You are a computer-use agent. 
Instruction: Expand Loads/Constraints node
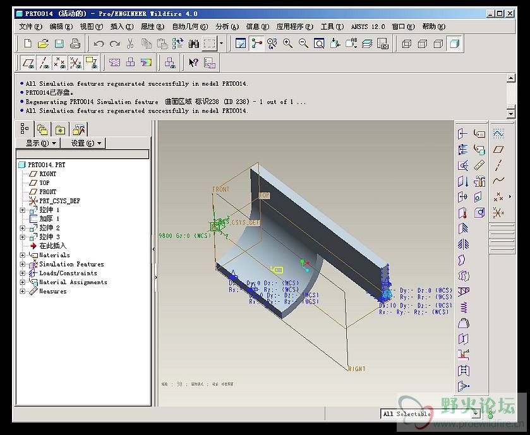tap(23, 273)
